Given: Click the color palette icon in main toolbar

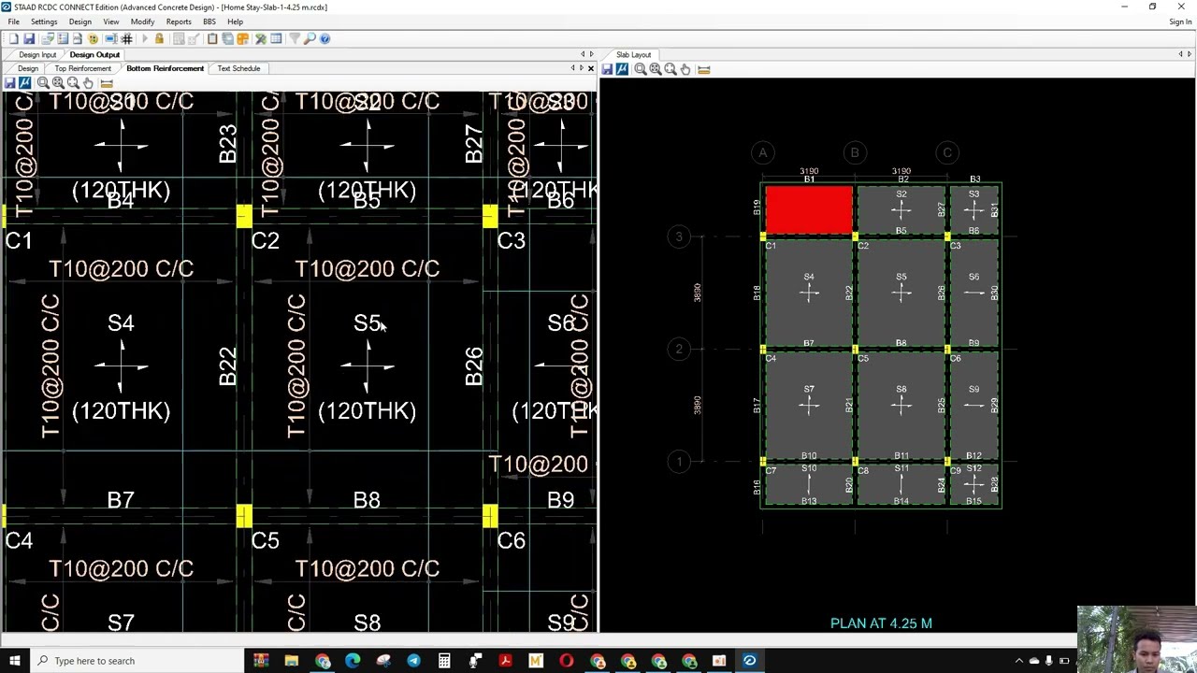Looking at the screenshot, I should (x=93, y=38).
